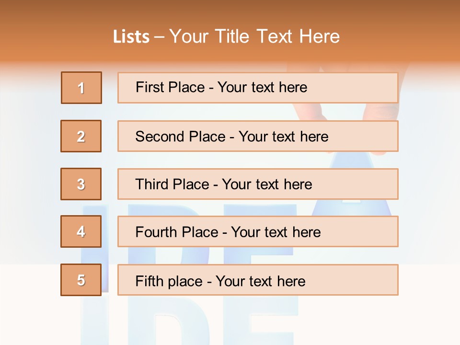Click the word Lists in title
This screenshot has height=345, width=460.
pyautogui.click(x=131, y=37)
